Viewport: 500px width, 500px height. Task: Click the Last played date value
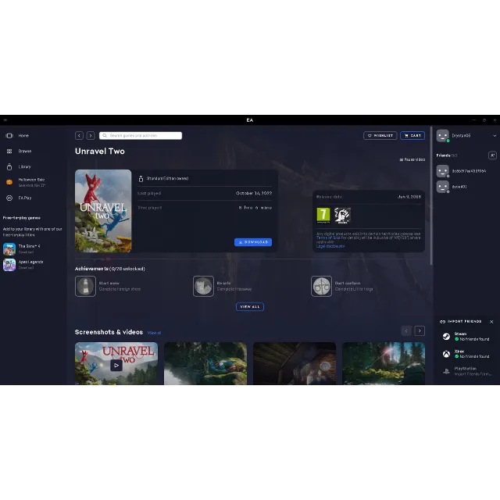tap(254, 193)
